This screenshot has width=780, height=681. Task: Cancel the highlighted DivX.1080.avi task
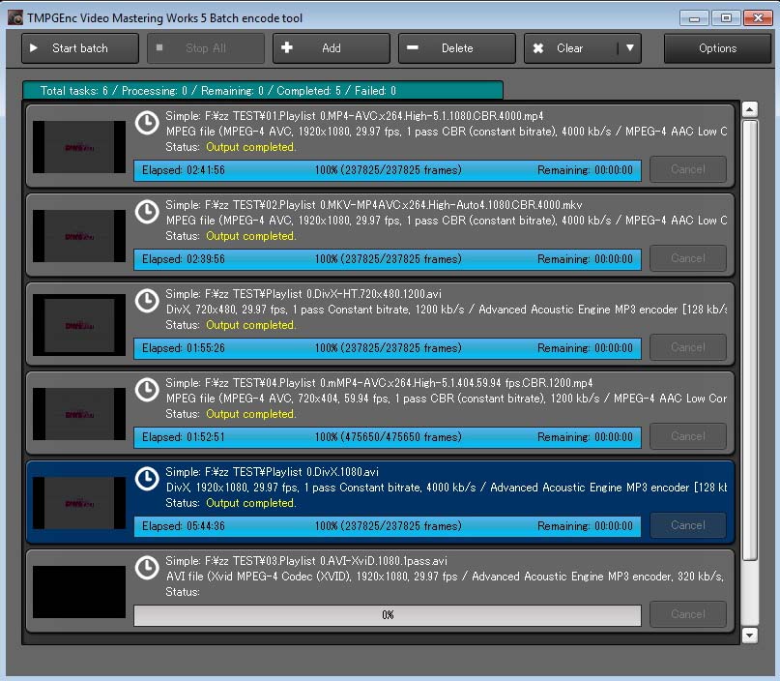coord(688,525)
